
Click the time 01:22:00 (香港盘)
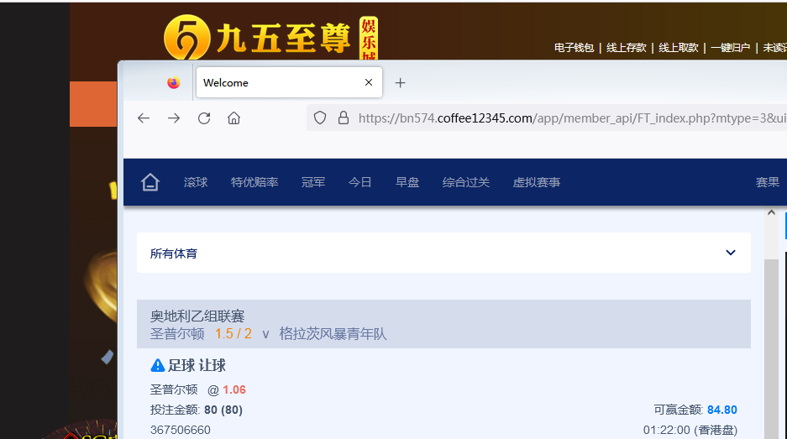pyautogui.click(x=690, y=430)
